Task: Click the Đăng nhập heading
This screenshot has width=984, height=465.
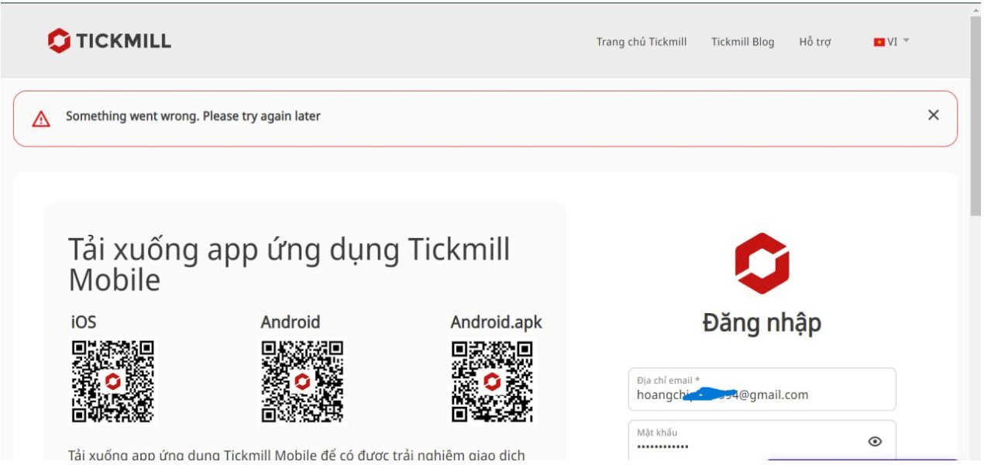Action: click(x=762, y=322)
